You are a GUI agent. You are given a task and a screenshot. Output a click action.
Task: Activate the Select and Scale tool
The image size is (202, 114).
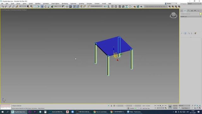49,6
